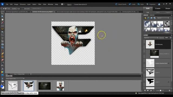Select the Clone Stamp tool

[x=2, y=57]
